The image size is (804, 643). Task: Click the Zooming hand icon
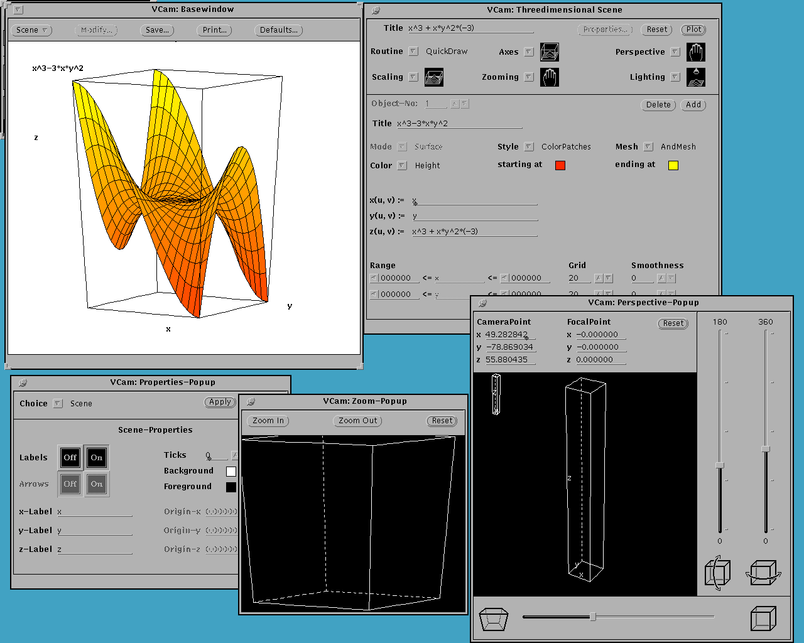549,77
